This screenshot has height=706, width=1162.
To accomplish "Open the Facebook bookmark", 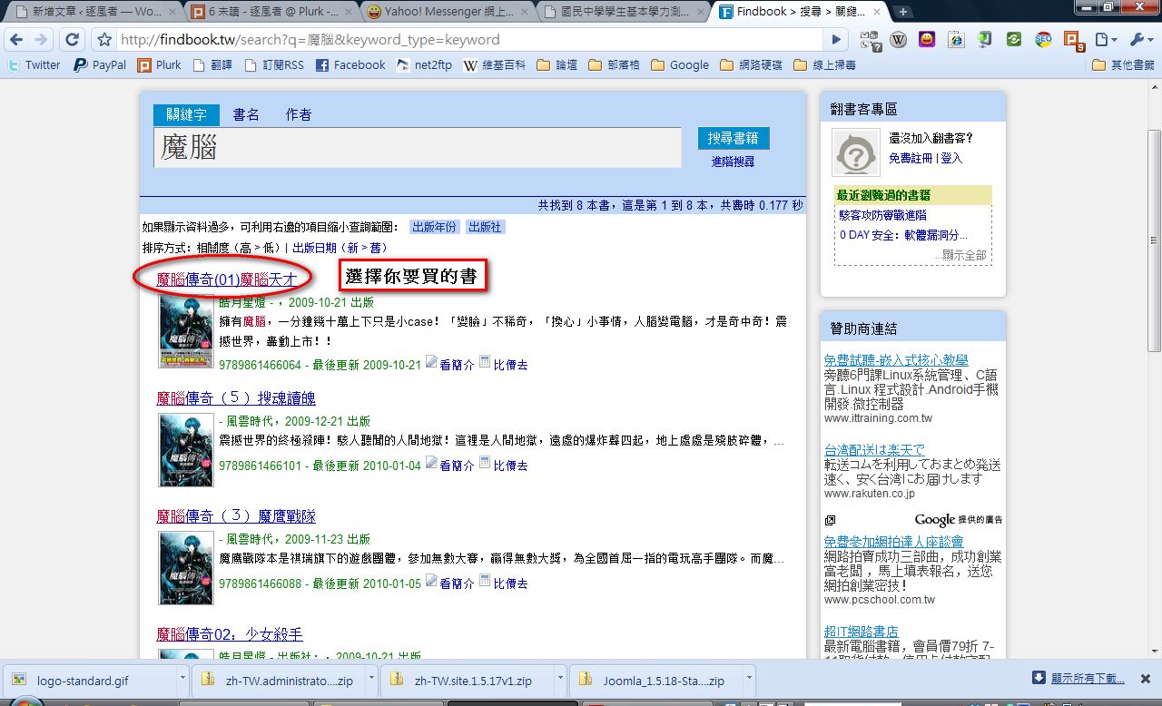I will (x=350, y=65).
